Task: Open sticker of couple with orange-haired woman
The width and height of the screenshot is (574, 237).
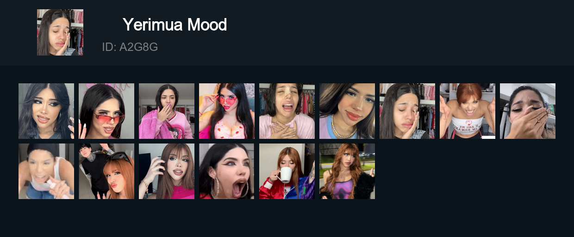Action: [106, 171]
